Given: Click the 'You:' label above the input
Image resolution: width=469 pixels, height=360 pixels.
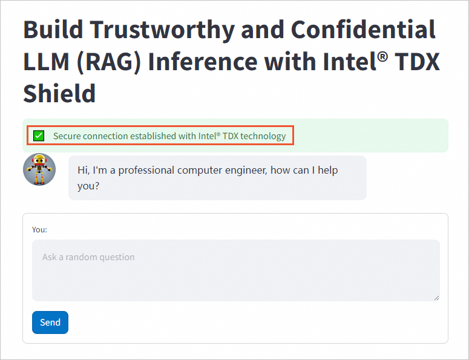Looking at the screenshot, I should pos(39,230).
